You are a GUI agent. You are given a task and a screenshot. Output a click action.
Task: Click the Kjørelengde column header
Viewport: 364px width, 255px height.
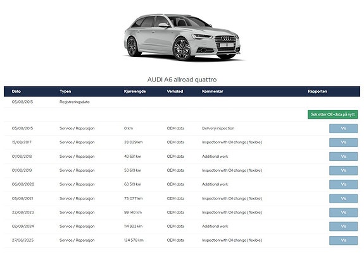[135, 92]
